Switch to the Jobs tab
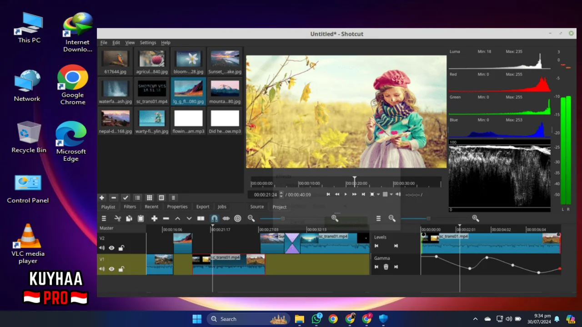Viewport: 582px width, 327px height. point(222,207)
